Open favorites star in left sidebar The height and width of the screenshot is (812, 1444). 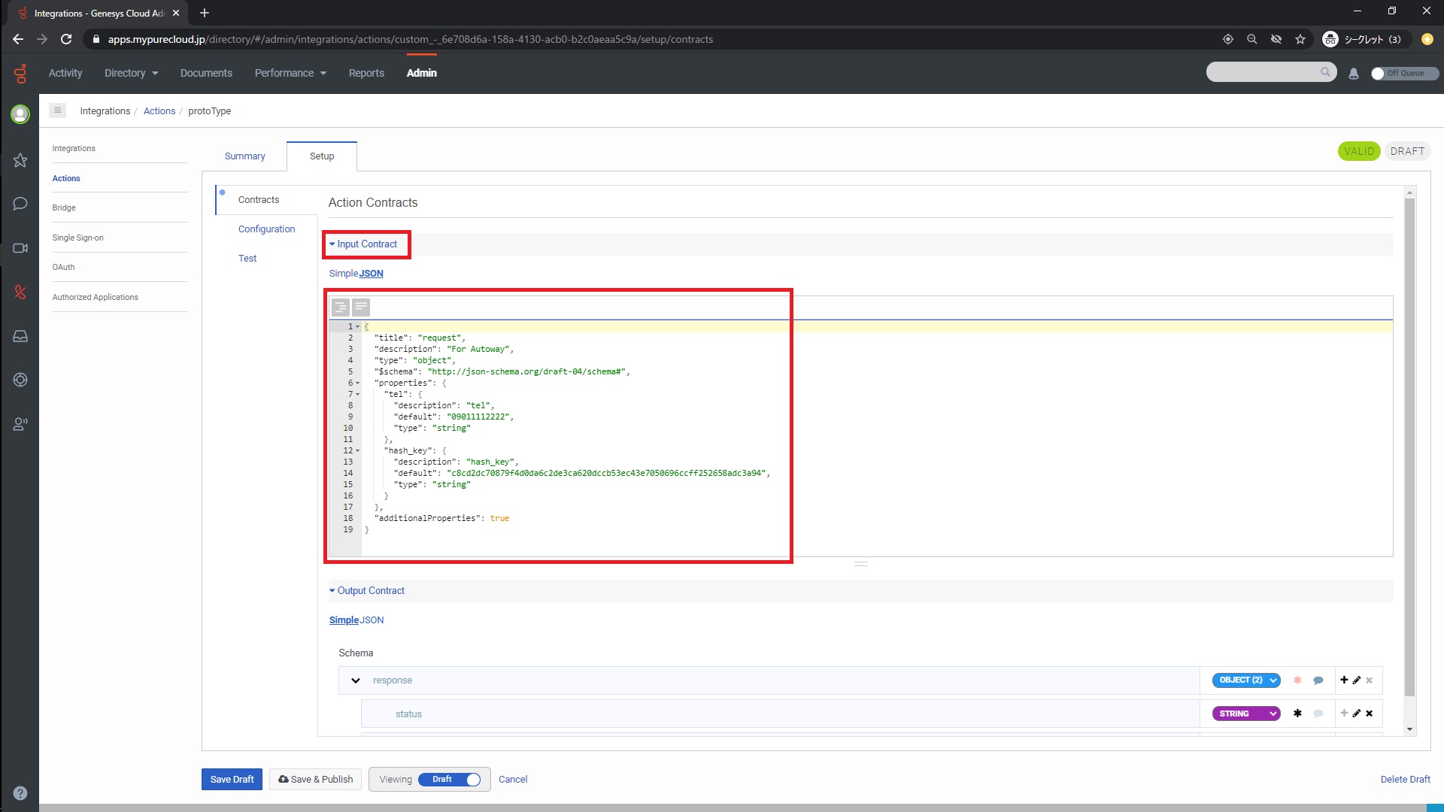20,160
